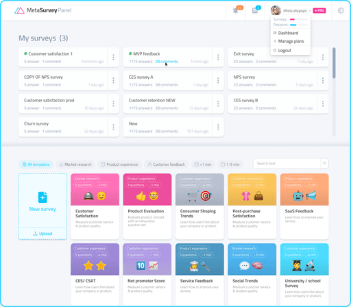Click the Upload button
This screenshot has height=307, width=351.
point(43,234)
